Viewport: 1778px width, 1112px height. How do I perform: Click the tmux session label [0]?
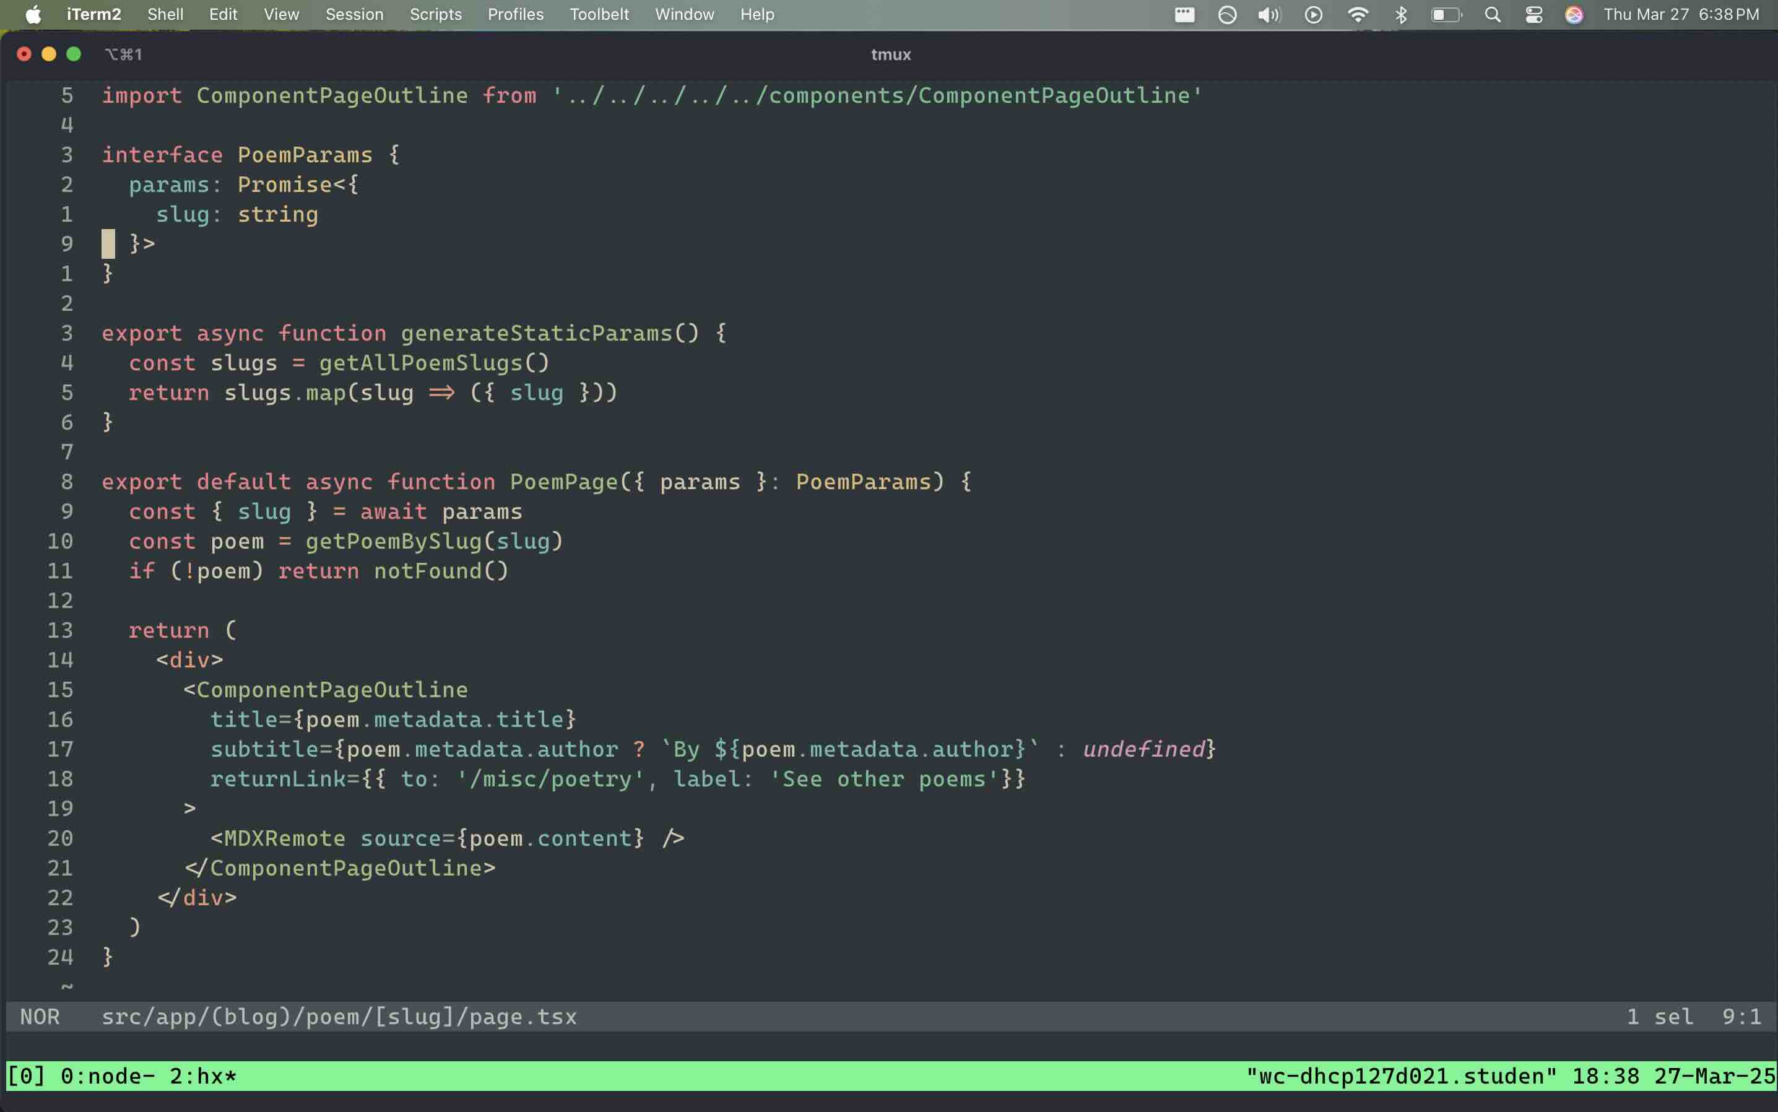point(27,1076)
